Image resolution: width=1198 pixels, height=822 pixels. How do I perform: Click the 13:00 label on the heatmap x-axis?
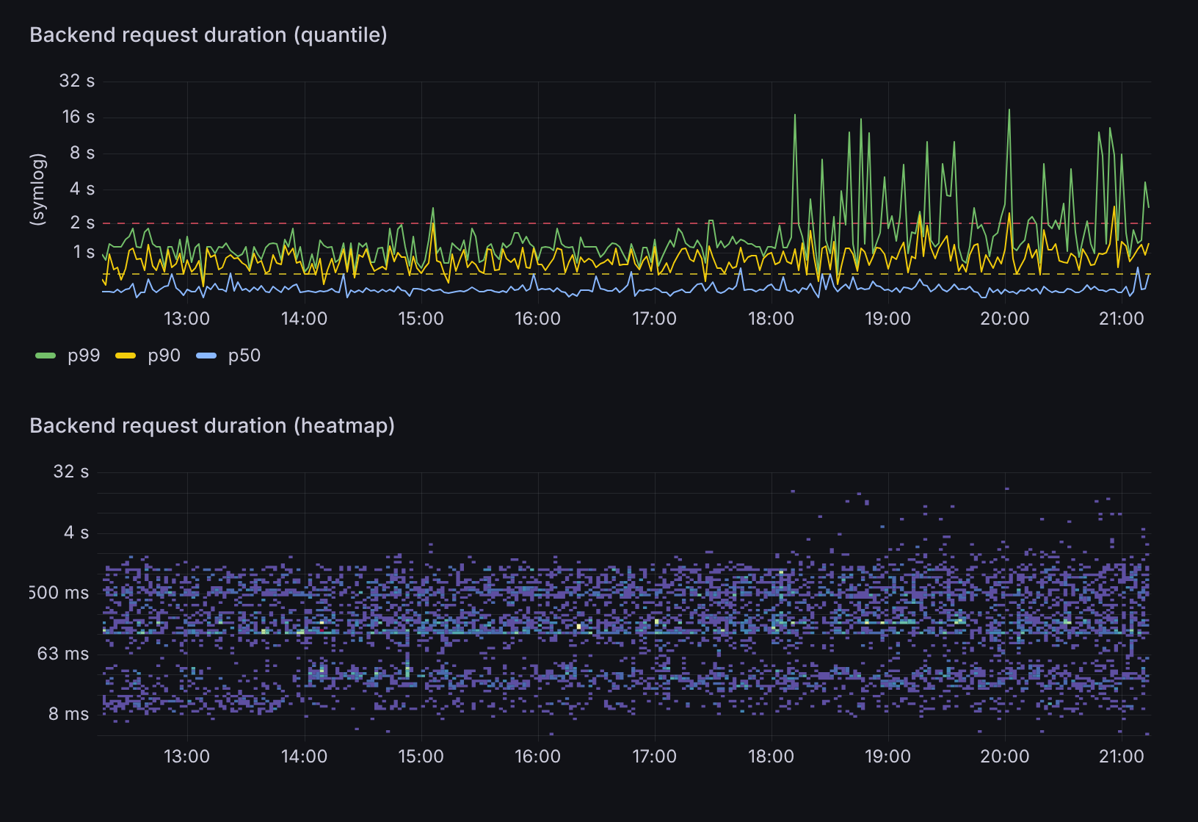tap(186, 757)
